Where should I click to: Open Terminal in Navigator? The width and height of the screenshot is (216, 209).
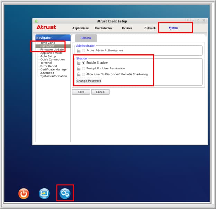click(x=46, y=63)
